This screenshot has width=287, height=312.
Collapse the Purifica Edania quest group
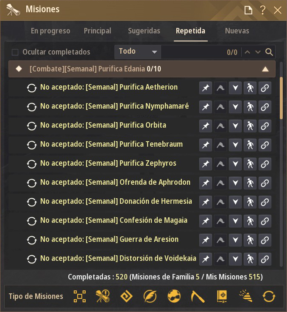pos(265,69)
